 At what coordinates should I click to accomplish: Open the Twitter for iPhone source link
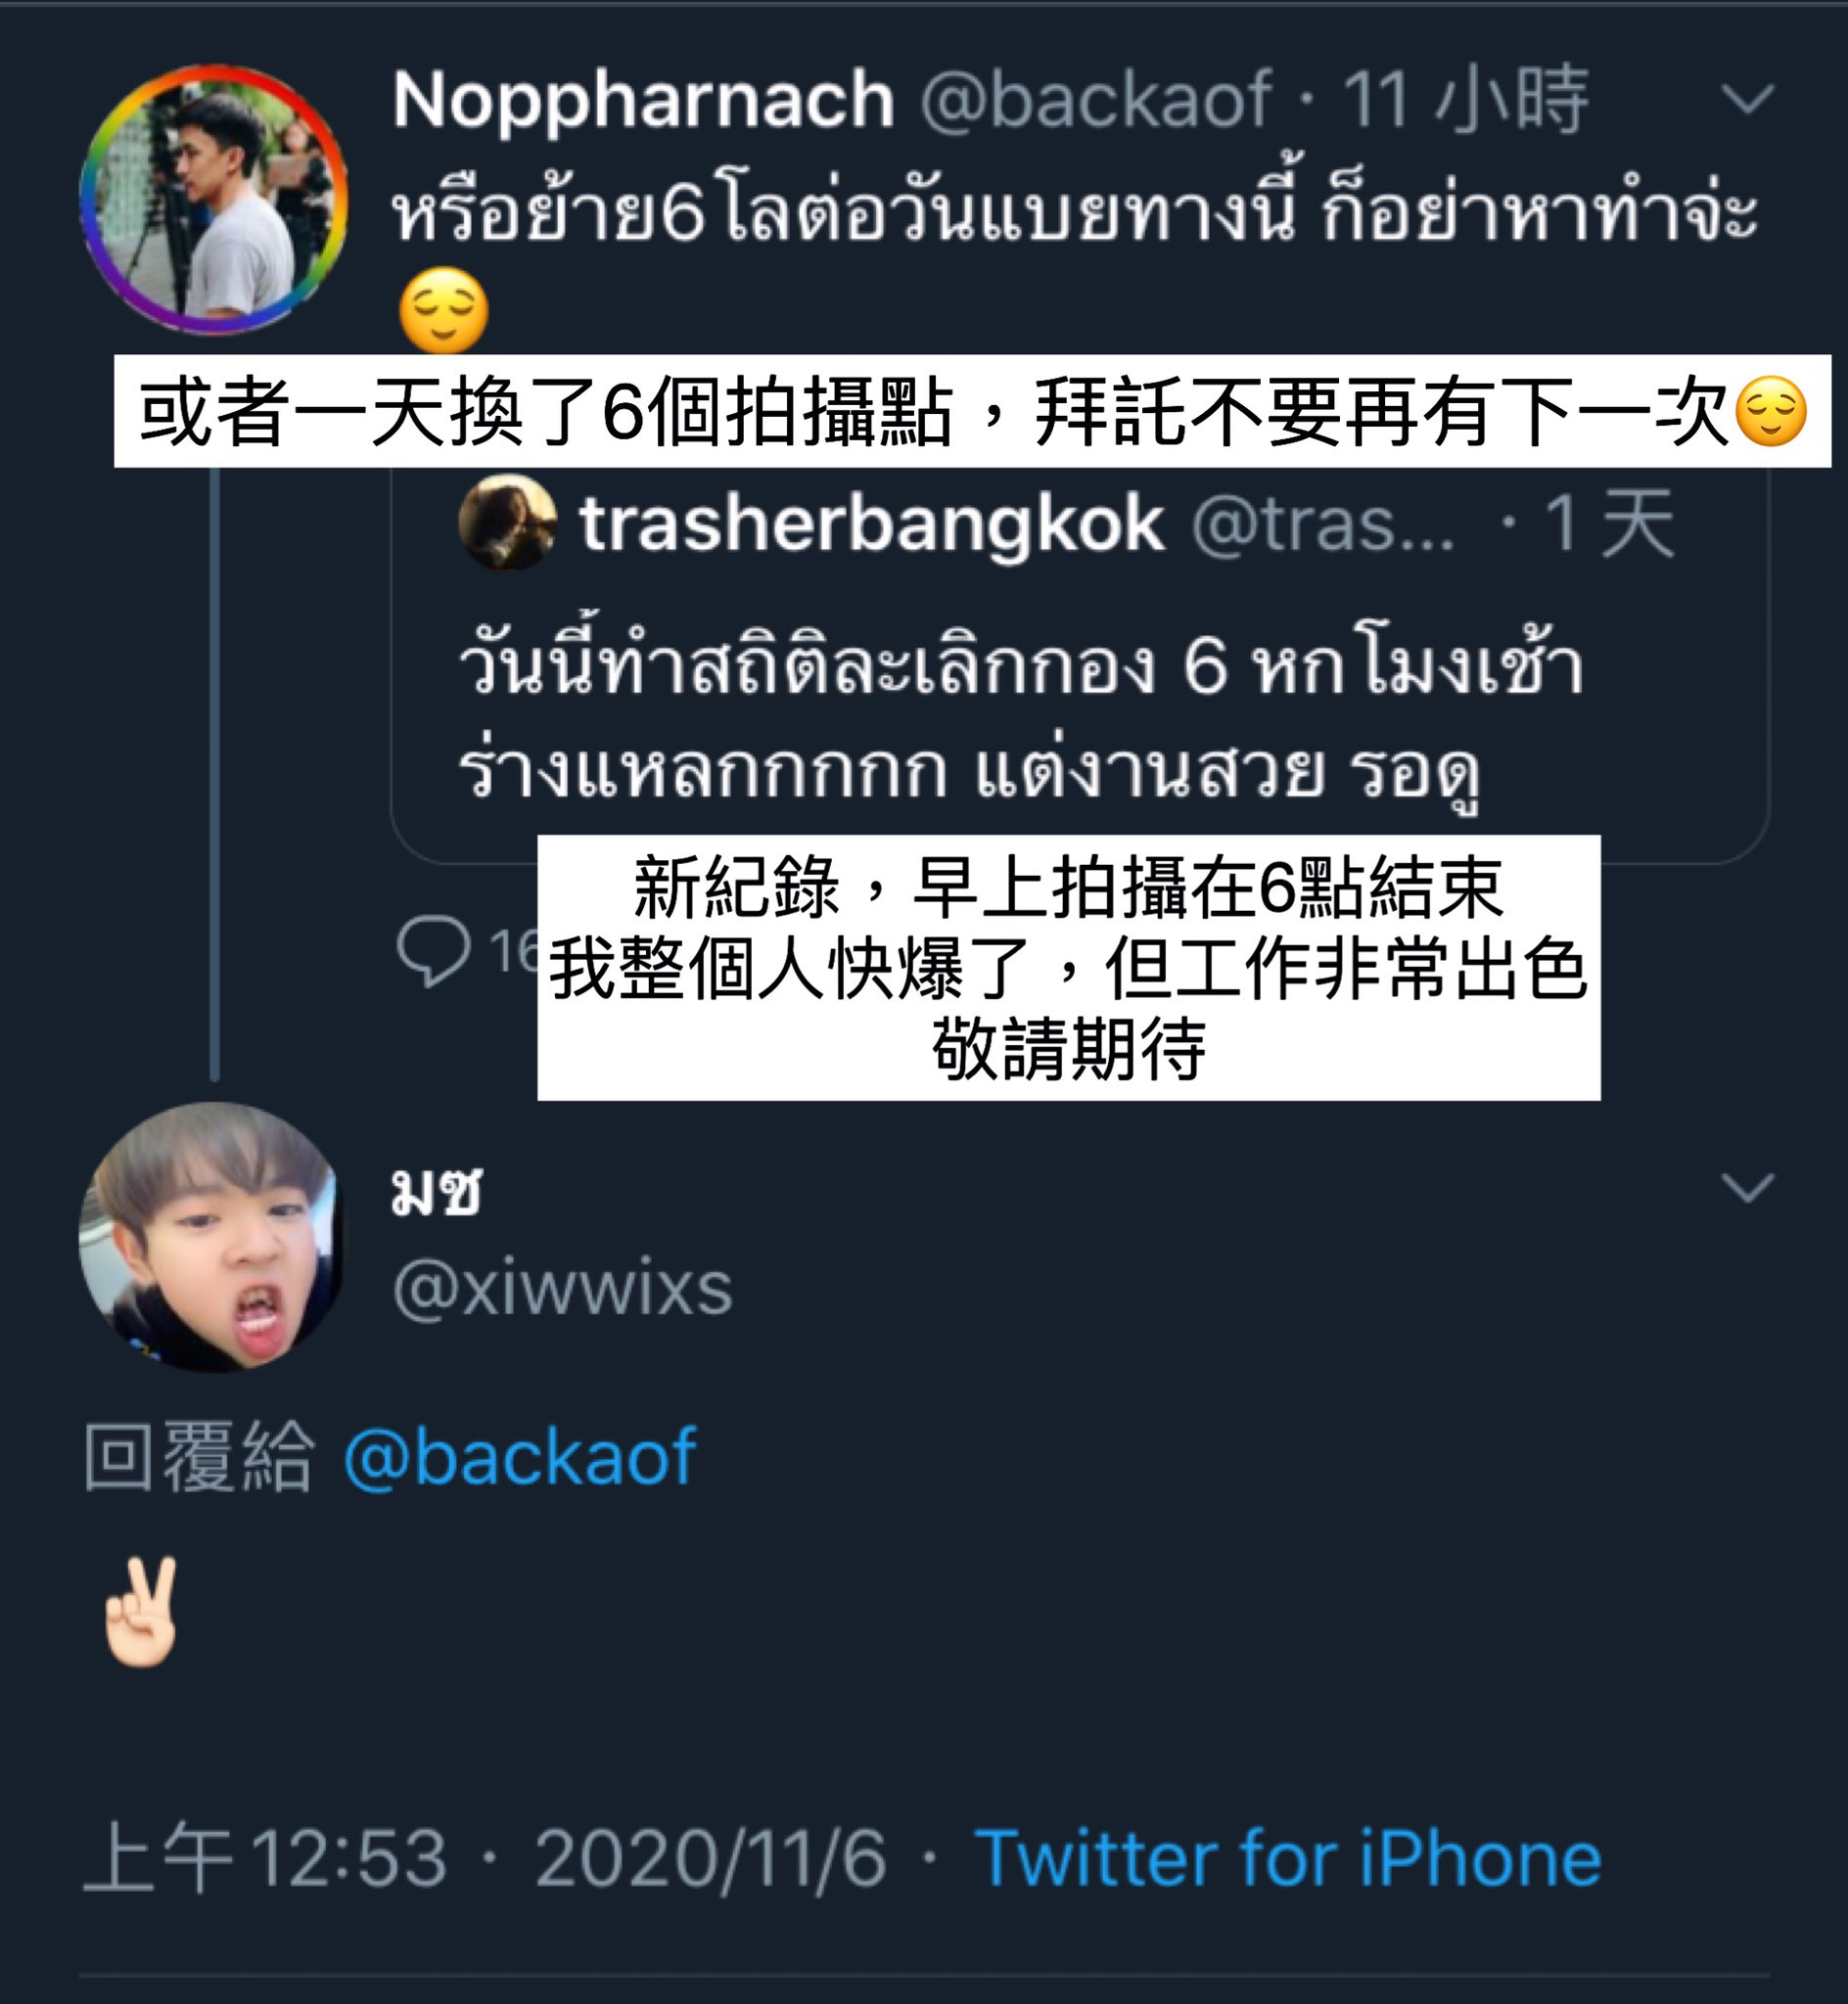(x=1288, y=1859)
